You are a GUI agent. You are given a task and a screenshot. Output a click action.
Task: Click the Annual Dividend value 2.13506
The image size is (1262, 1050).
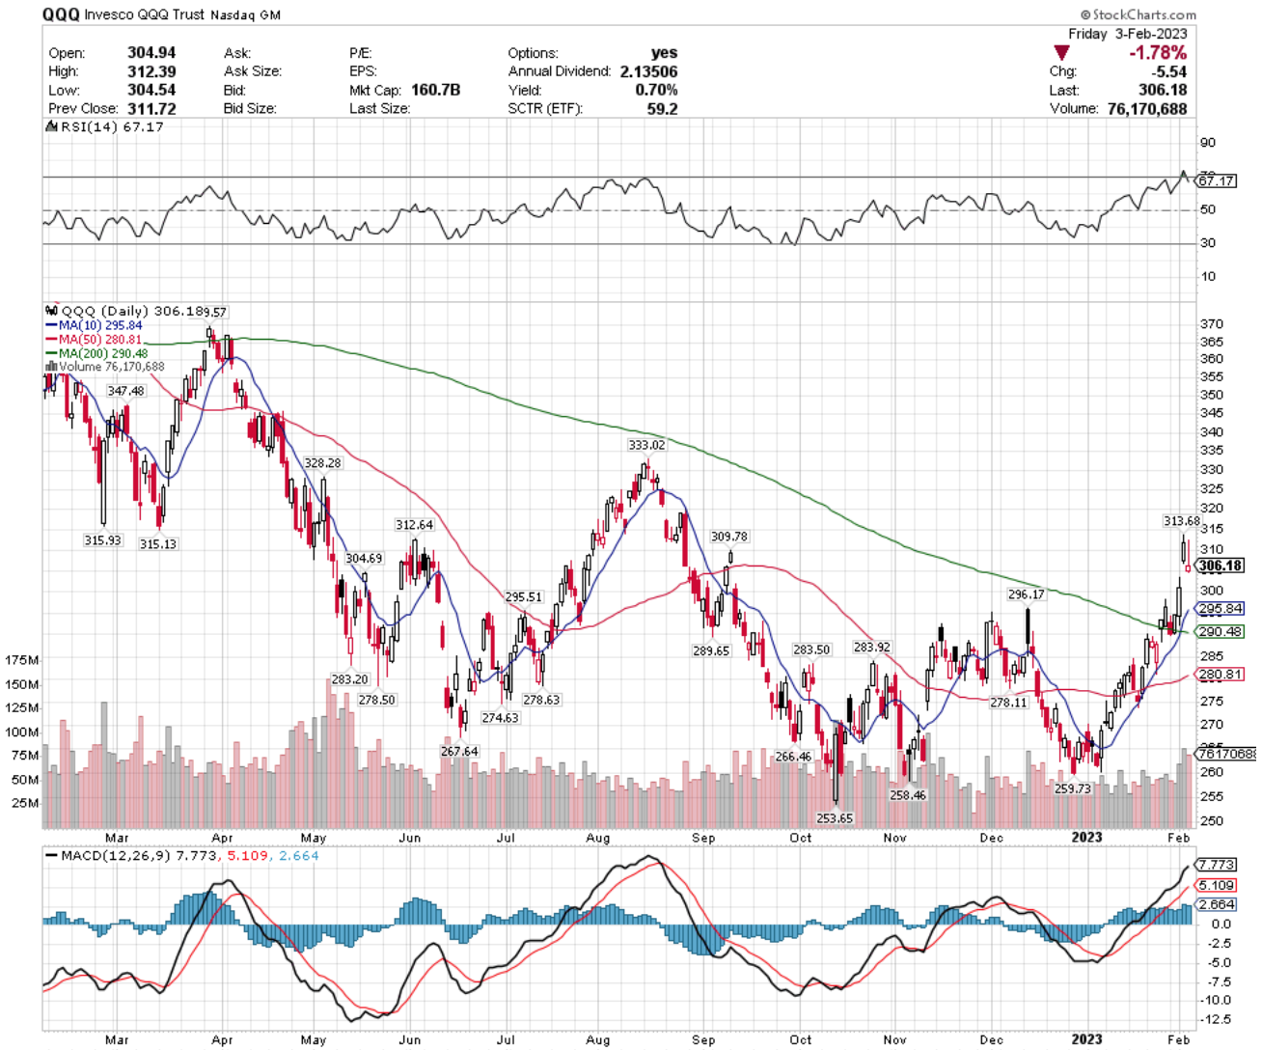648,71
